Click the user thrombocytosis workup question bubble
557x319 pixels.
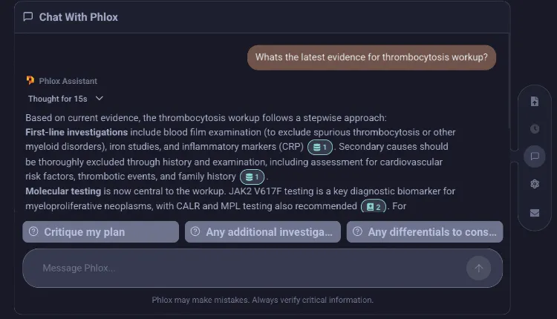(x=371, y=57)
